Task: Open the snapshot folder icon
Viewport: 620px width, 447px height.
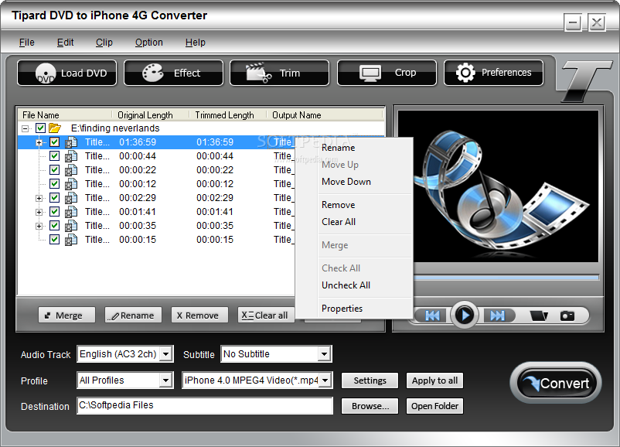Action: pyautogui.click(x=539, y=316)
